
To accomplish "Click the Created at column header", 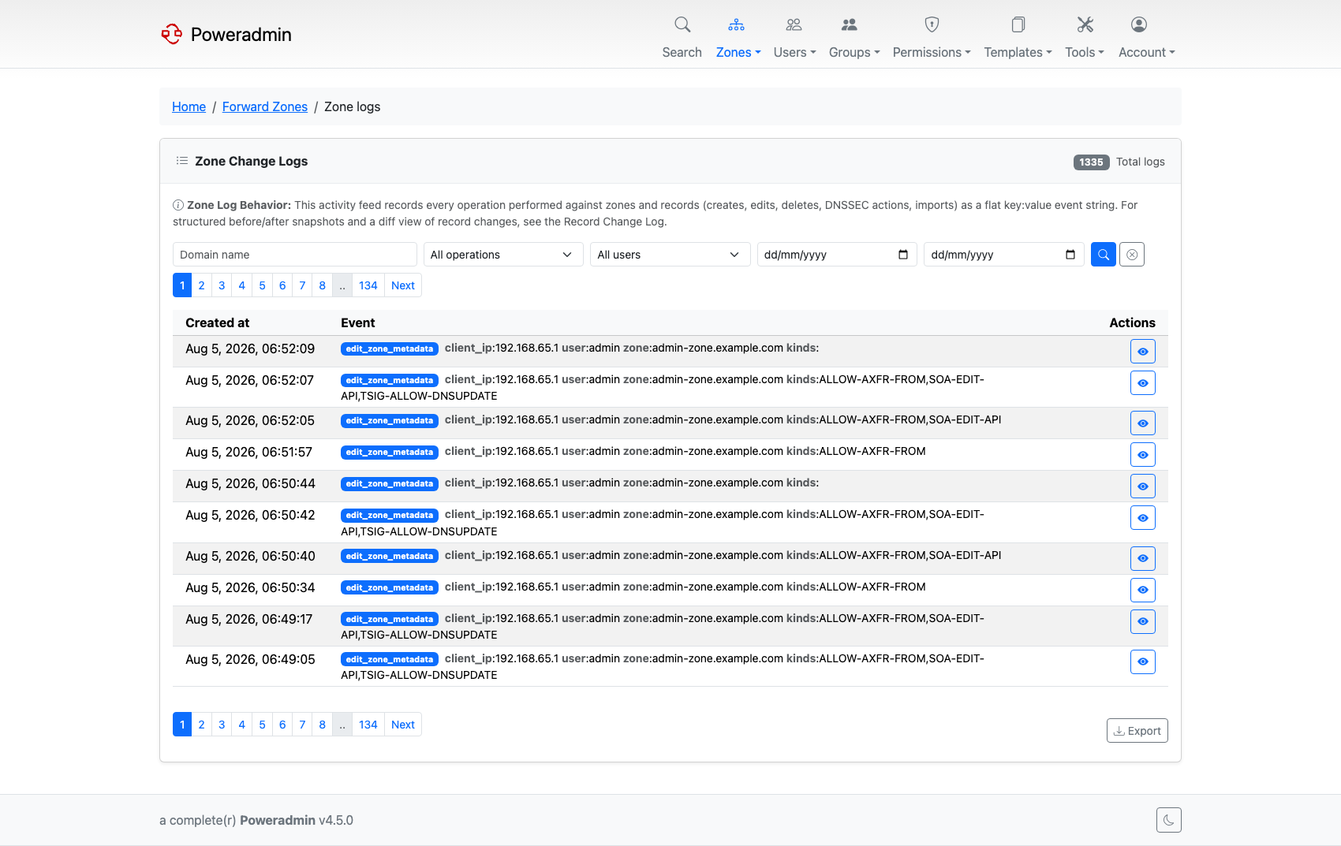I will [x=218, y=322].
